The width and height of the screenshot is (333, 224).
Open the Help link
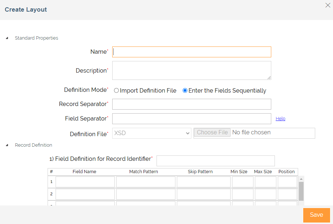pyautogui.click(x=280, y=119)
